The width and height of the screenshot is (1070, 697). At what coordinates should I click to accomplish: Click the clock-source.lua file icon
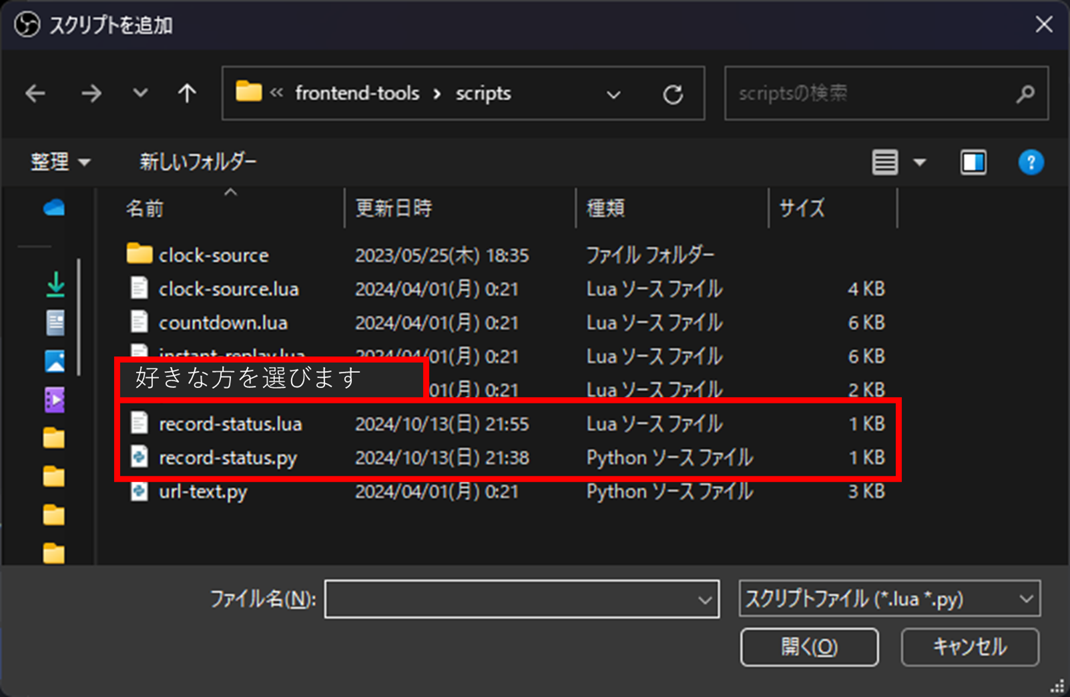point(139,288)
